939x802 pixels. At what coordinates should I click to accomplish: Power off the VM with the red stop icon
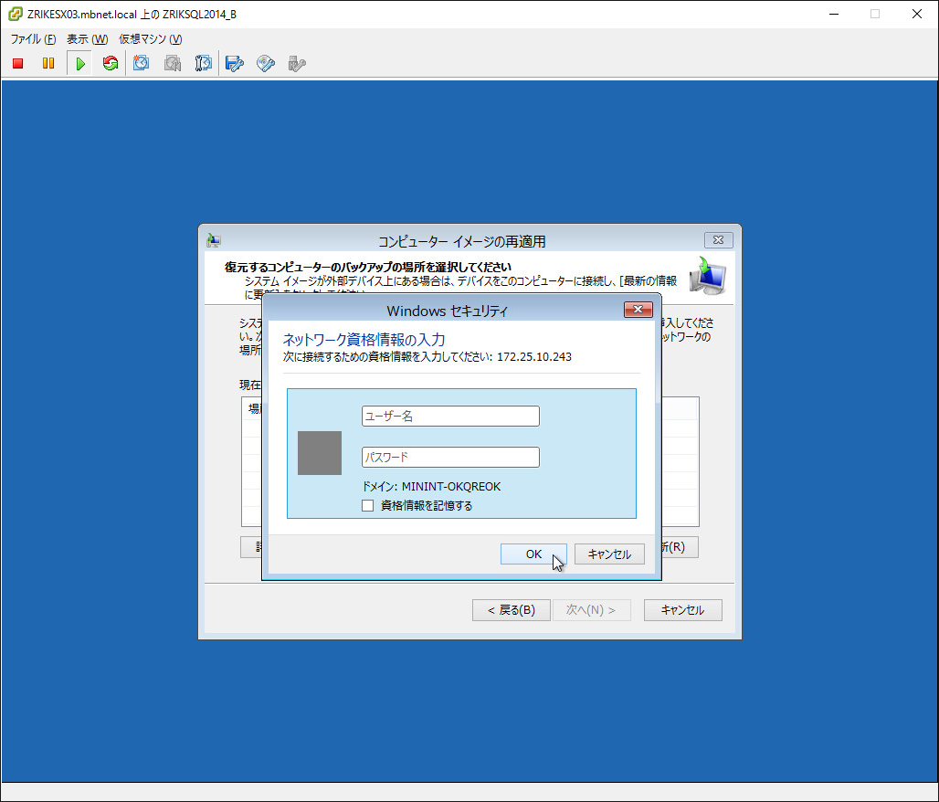pyautogui.click(x=18, y=64)
